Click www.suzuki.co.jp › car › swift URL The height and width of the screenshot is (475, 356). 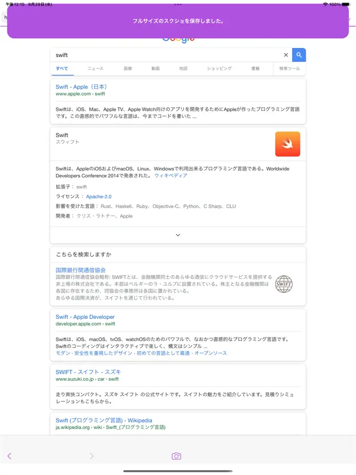[x=87, y=379]
